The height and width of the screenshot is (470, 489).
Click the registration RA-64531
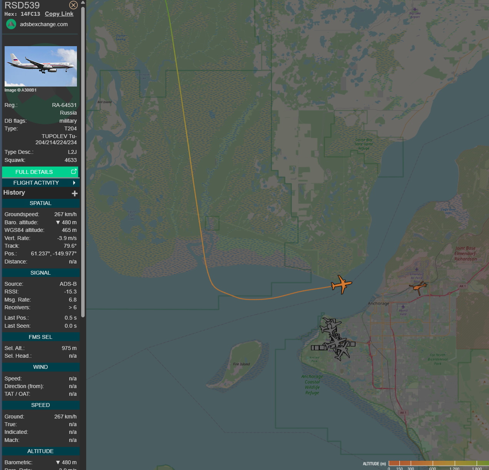click(64, 105)
